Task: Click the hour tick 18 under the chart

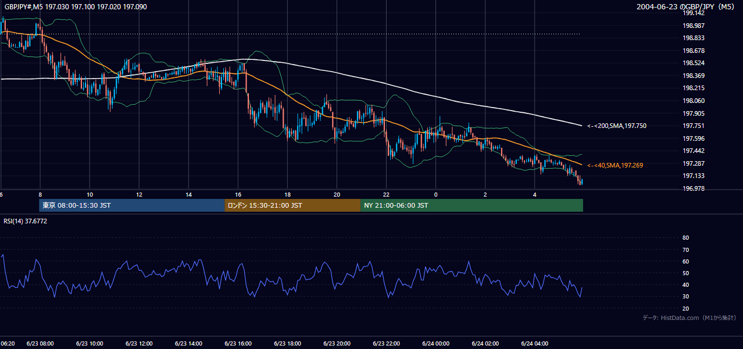Action: 287,194
